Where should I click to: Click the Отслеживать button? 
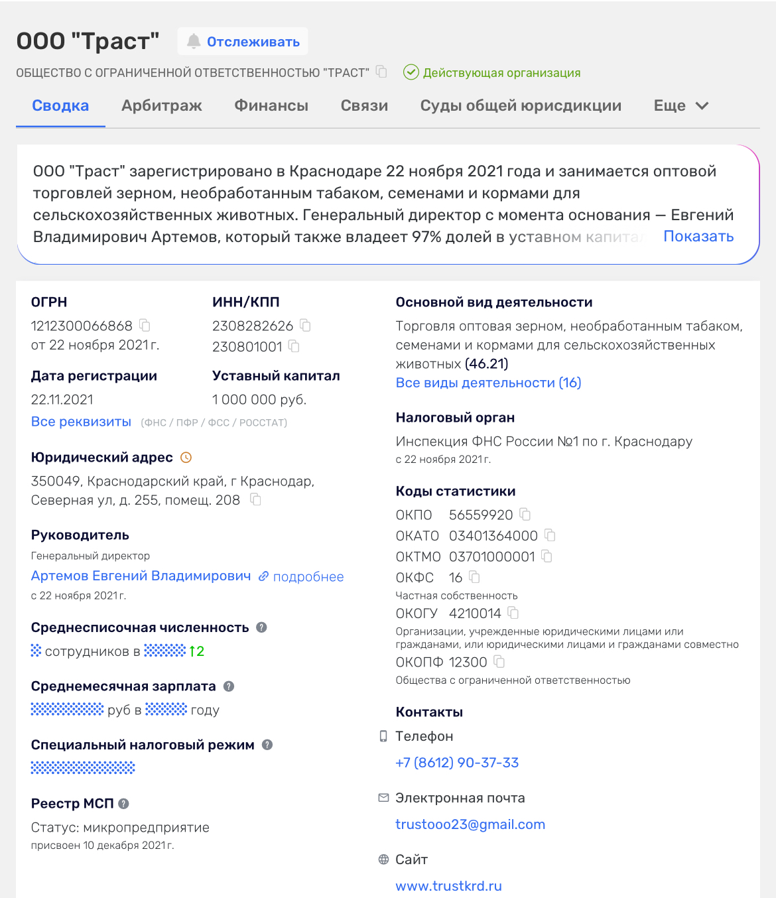click(x=243, y=42)
